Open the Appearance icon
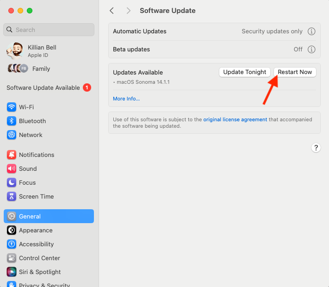 click(x=12, y=230)
